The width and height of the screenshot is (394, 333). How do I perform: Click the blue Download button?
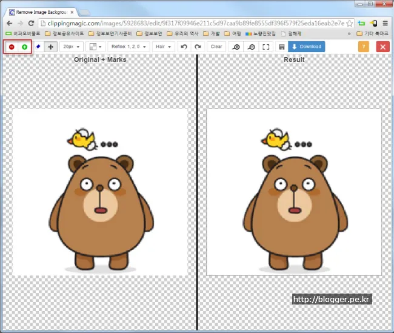[307, 47]
